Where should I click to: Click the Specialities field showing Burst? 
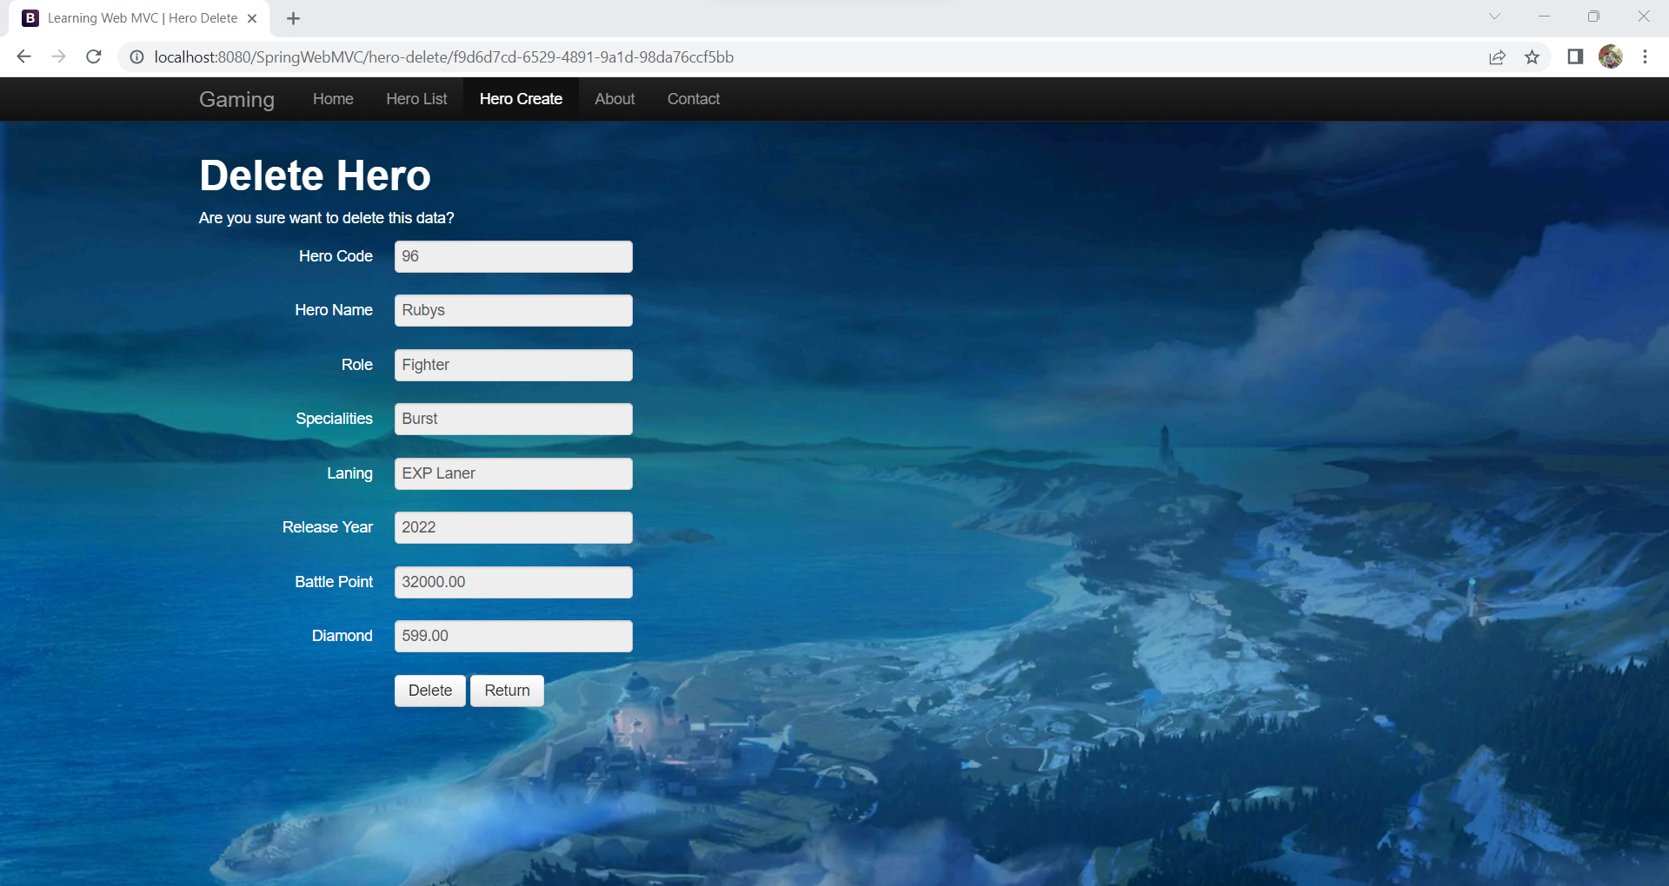(514, 419)
